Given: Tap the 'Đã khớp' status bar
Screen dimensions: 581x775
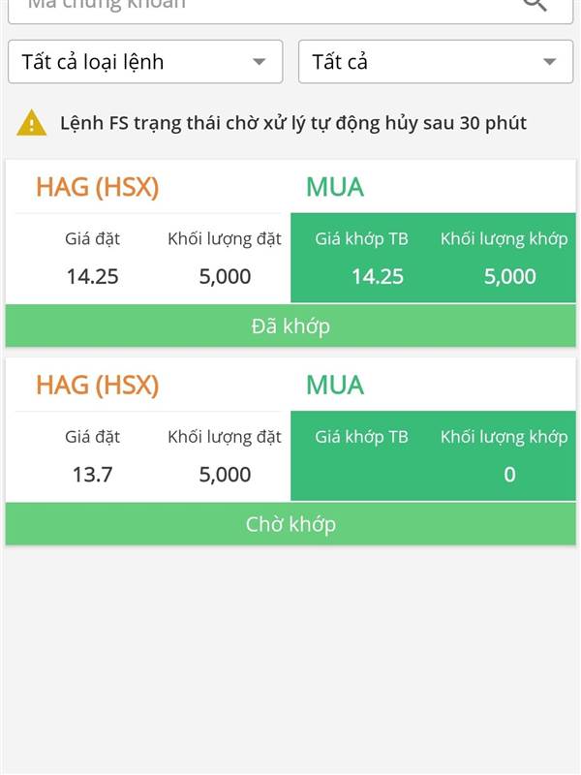Looking at the screenshot, I should pos(290,325).
